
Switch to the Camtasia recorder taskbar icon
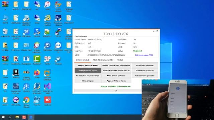tap(24, 117)
